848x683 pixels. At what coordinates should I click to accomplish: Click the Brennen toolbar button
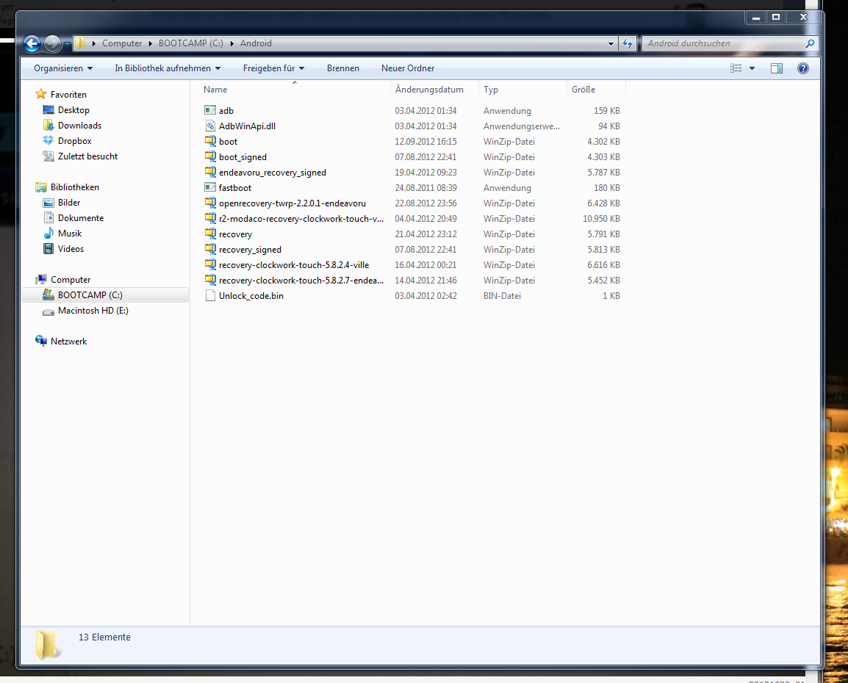(343, 68)
